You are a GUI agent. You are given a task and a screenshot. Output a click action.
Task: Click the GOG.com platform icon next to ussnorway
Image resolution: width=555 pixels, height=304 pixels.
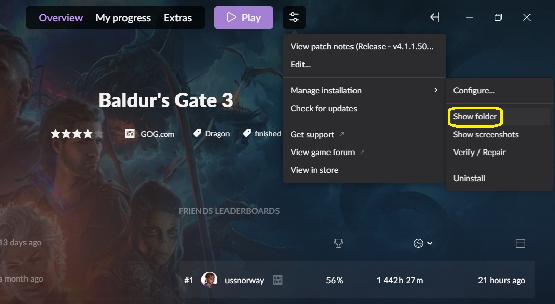tap(278, 281)
